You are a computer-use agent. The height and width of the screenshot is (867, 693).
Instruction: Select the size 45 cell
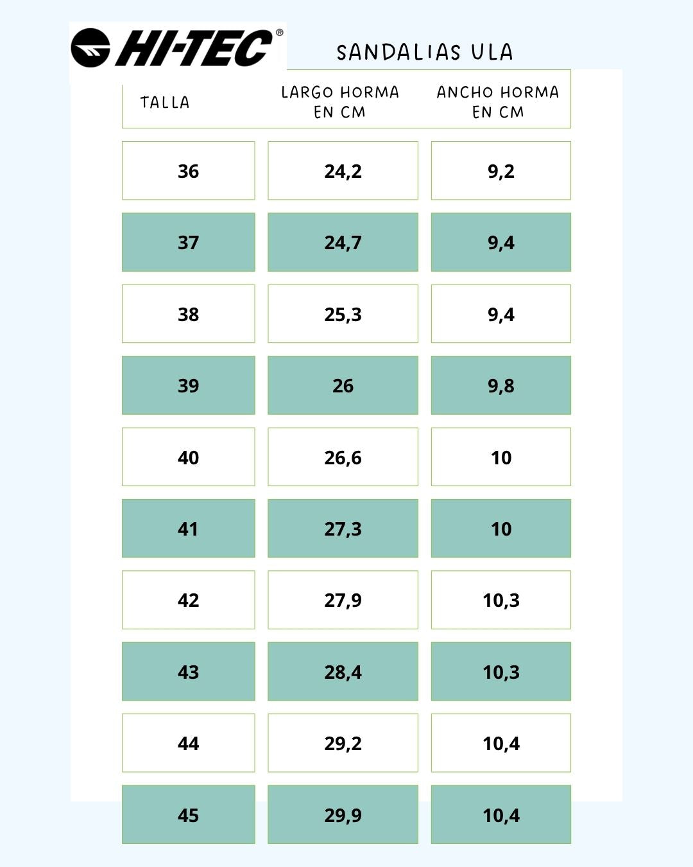click(x=188, y=815)
